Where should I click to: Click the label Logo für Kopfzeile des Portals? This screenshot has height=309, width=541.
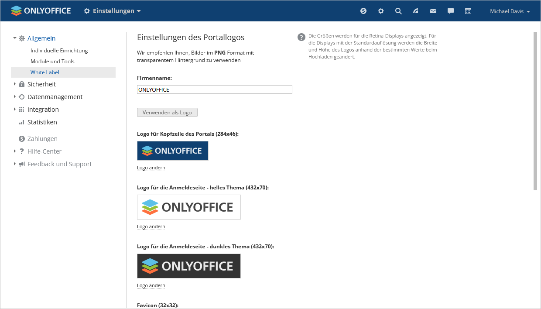coord(188,134)
